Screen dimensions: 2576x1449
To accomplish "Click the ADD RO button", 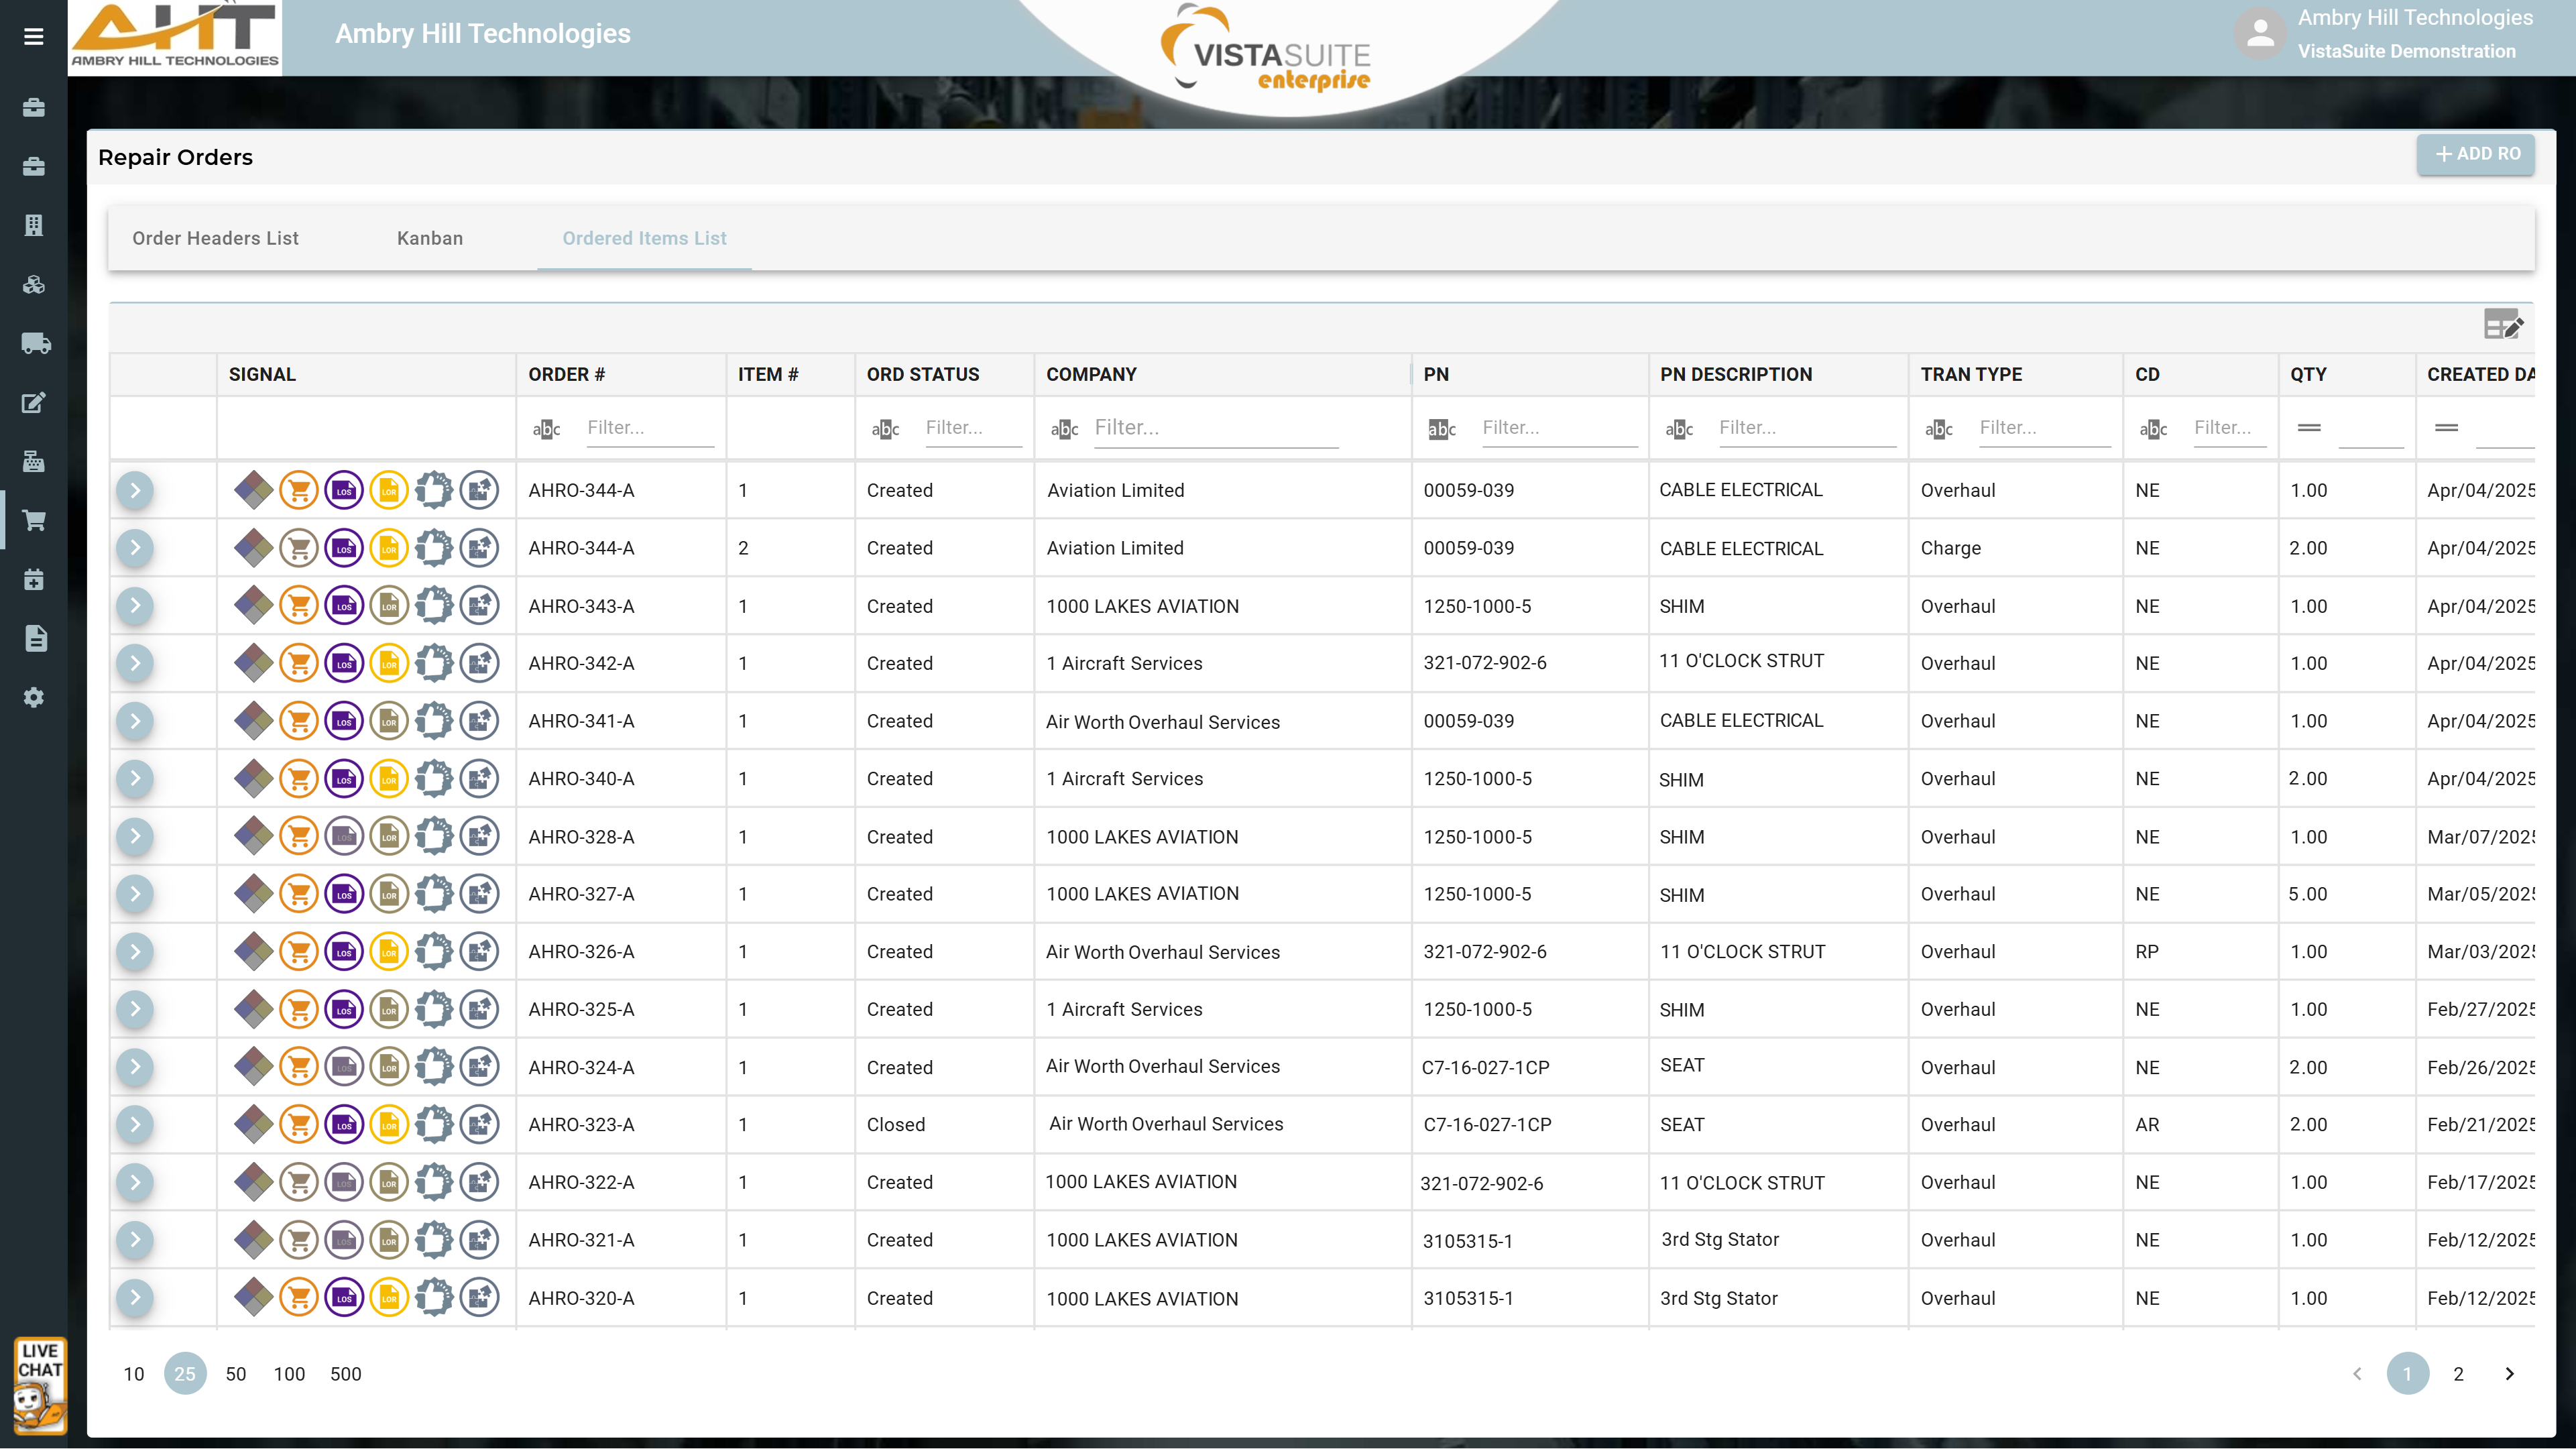I will pos(2476,154).
